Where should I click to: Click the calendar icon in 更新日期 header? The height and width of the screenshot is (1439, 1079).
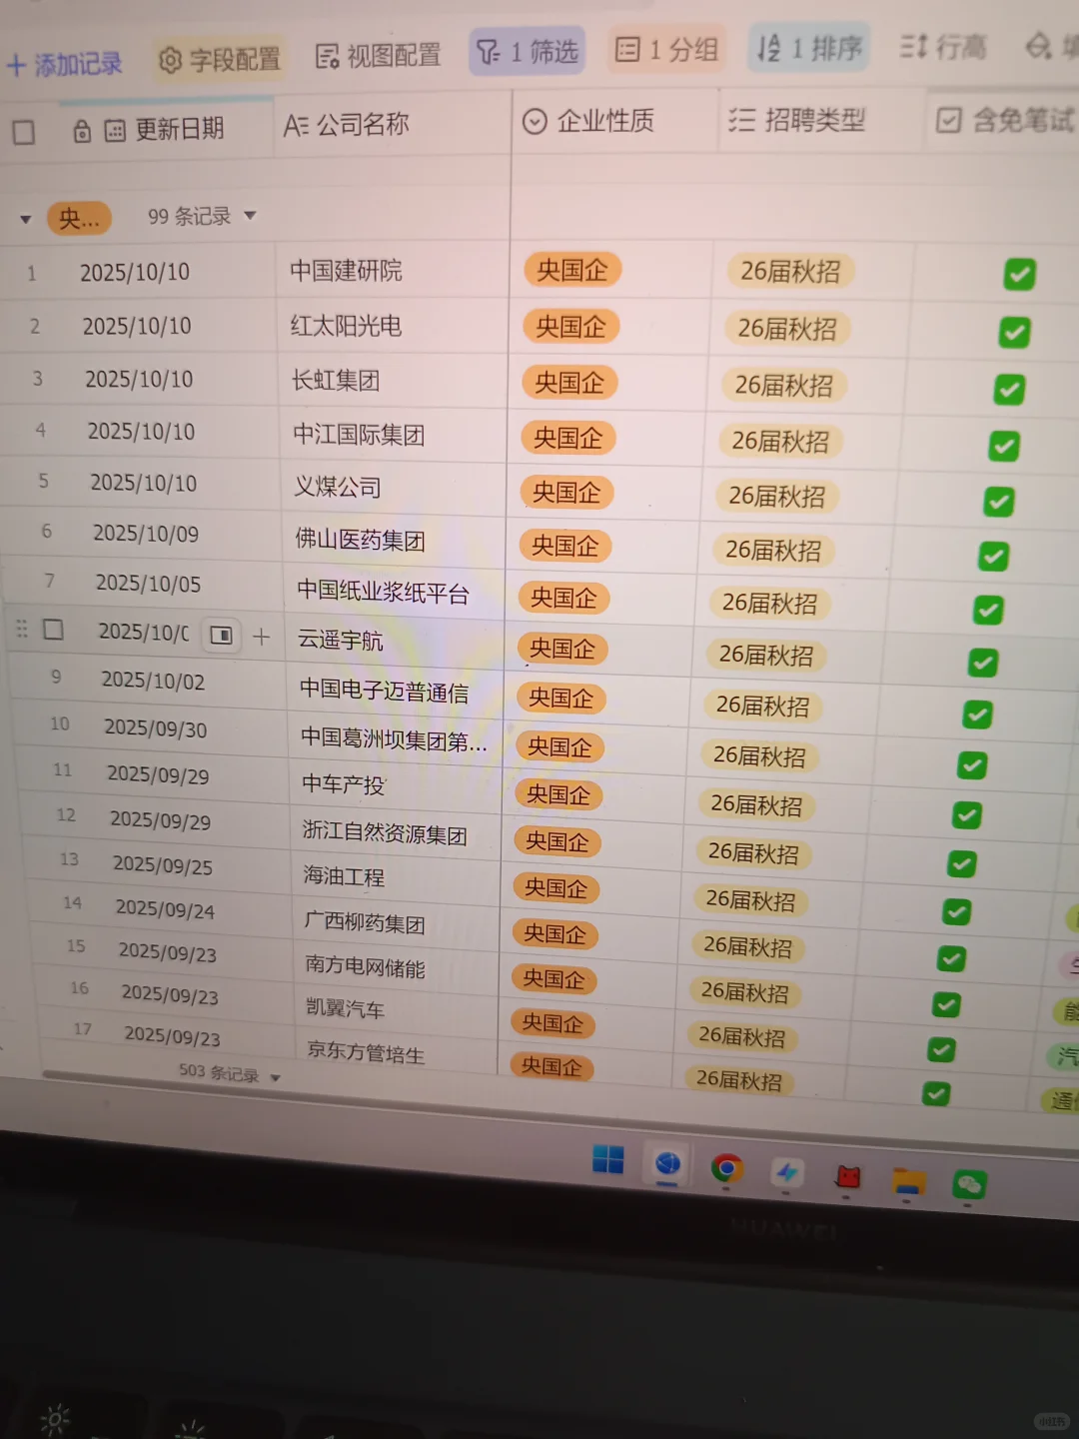coord(115,130)
